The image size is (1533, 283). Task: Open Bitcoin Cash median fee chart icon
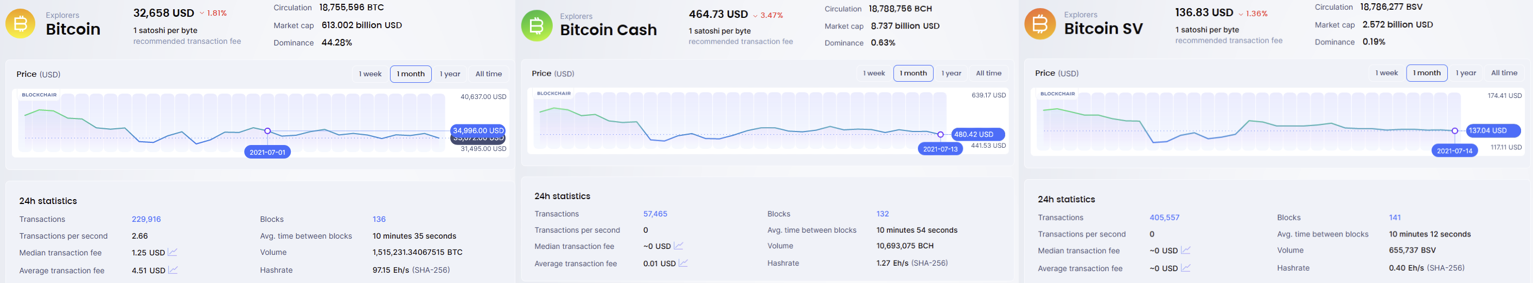coord(679,246)
